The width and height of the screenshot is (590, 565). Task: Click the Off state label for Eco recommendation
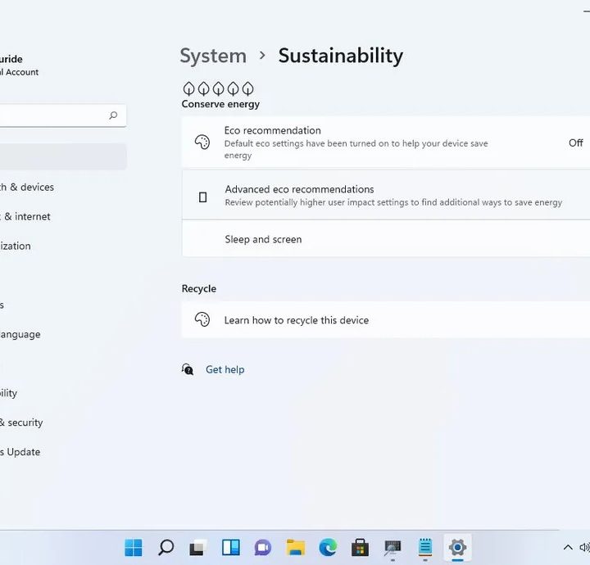coord(576,142)
